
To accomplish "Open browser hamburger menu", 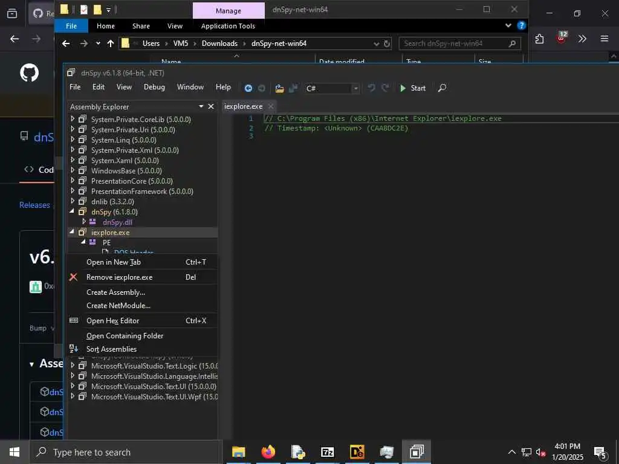I will (604, 39).
